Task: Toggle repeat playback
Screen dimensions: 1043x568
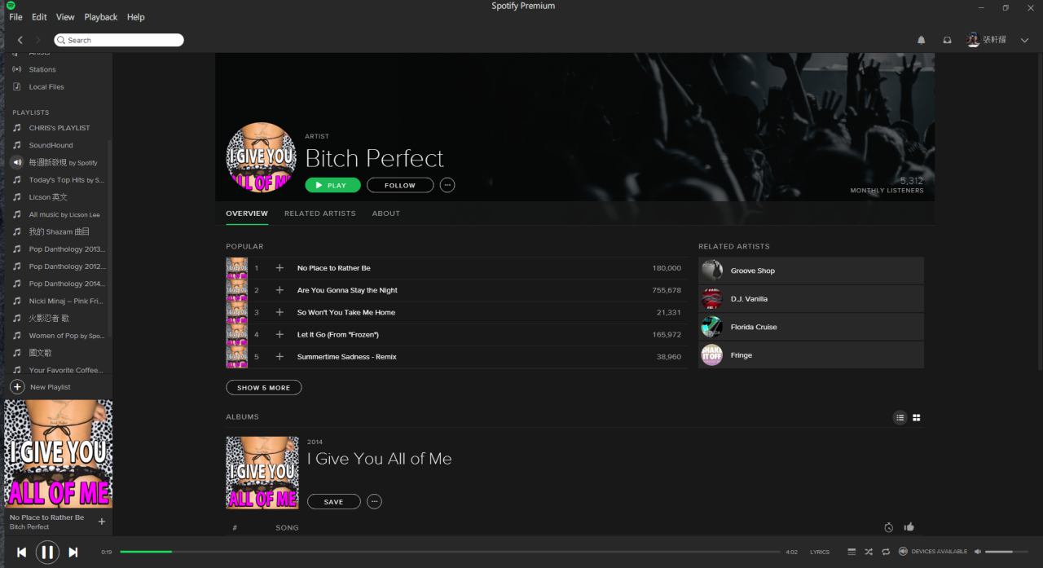Action: point(886,552)
